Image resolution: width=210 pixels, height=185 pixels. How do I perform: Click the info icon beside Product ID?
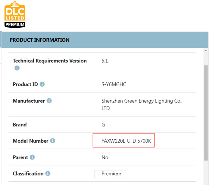(42, 84)
